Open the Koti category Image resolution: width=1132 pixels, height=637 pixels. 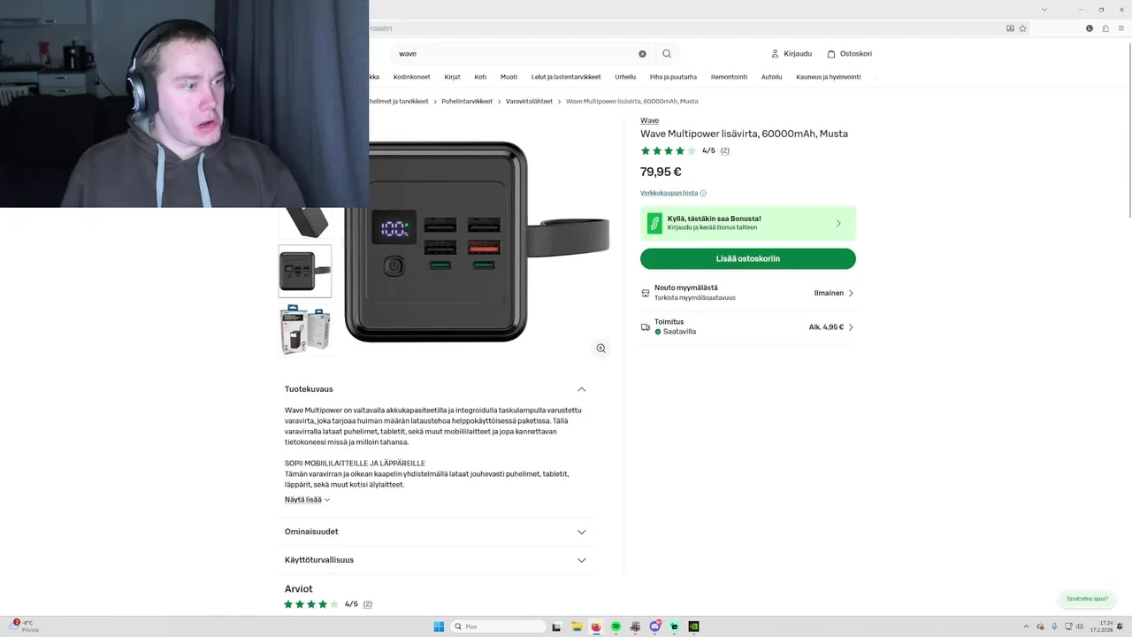[480, 77]
